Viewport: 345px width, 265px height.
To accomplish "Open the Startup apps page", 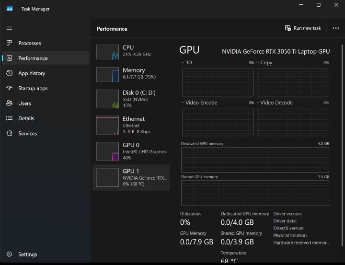I will point(46,88).
